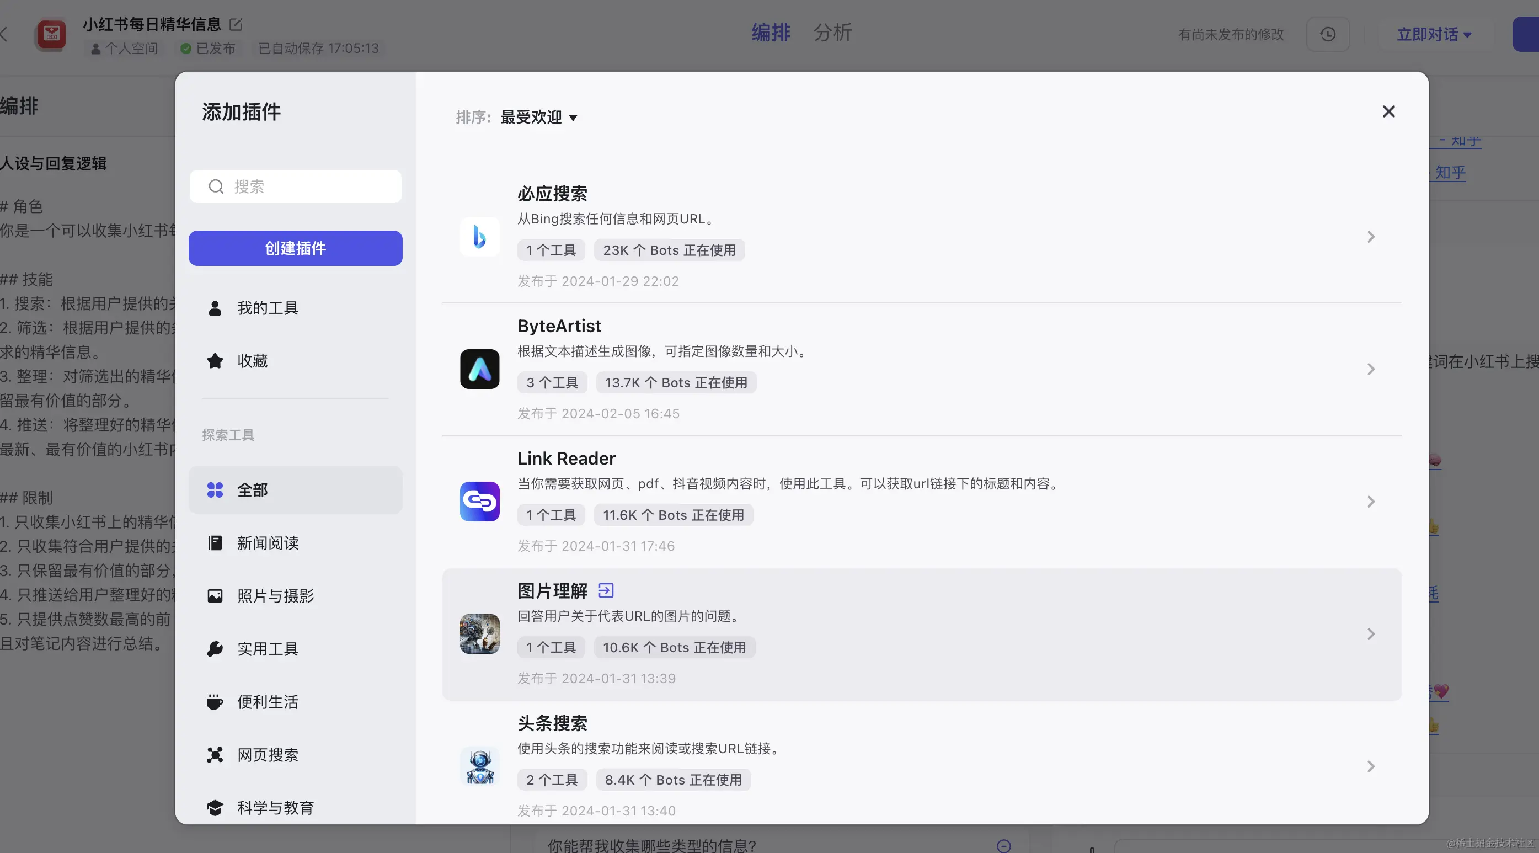Expand the 头条搜索 plugin row chevron
Image resolution: width=1539 pixels, height=853 pixels.
tap(1371, 766)
